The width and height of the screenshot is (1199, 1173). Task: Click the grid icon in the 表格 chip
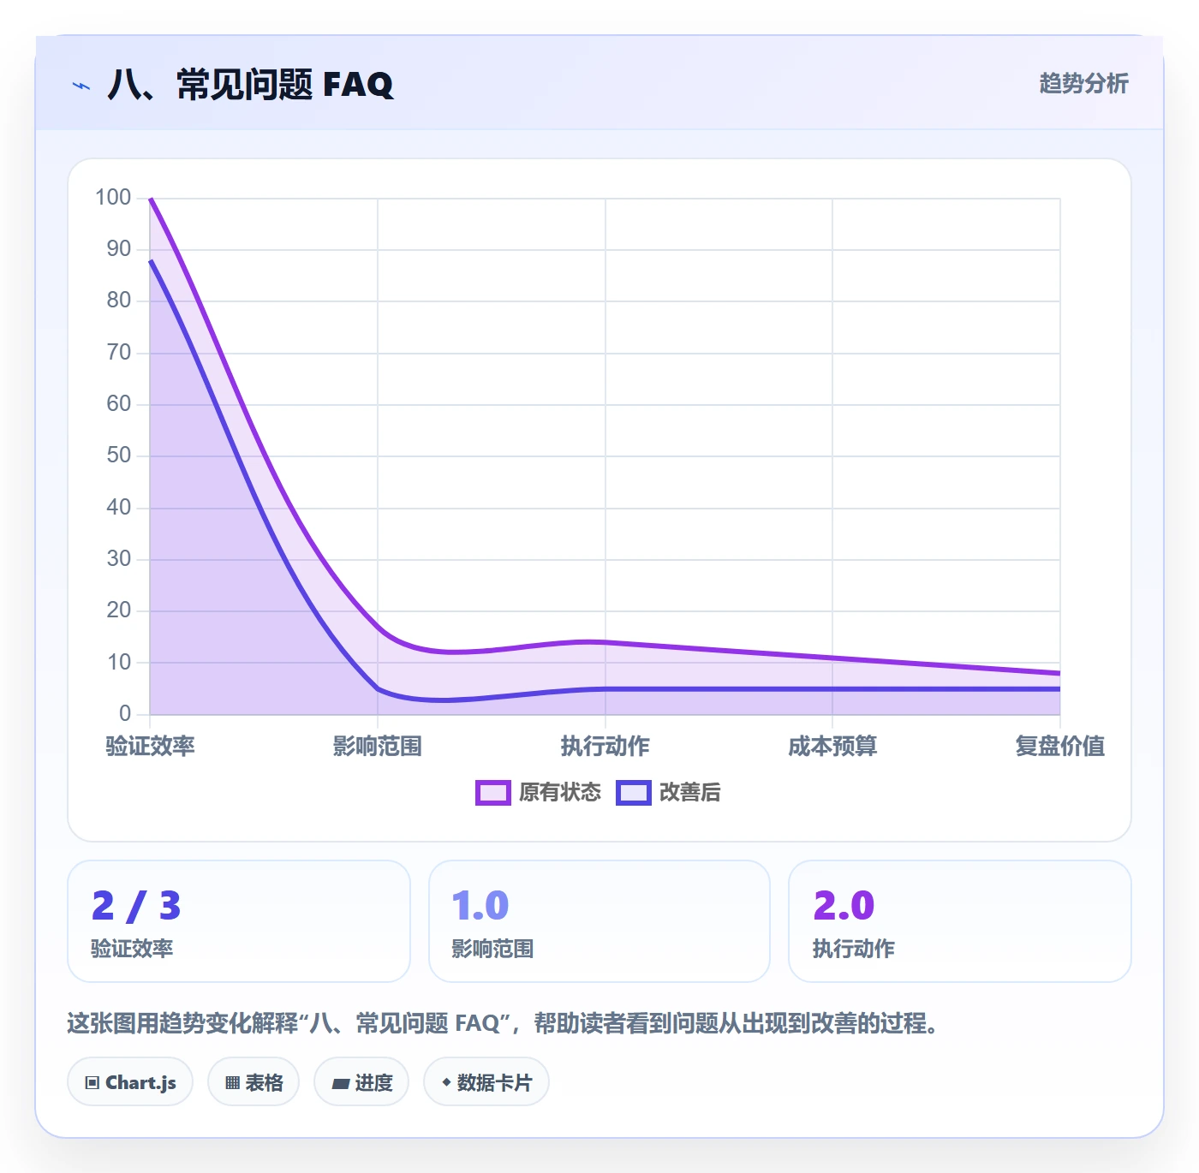[232, 1083]
